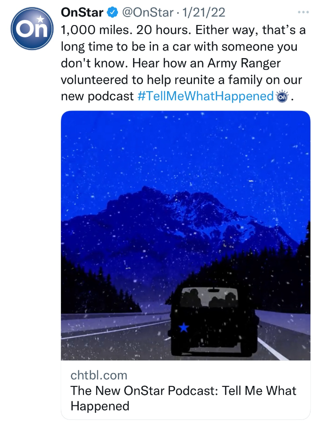The image size is (318, 427).
Task: Click the chtbl.com domain text
Action: tap(99, 376)
